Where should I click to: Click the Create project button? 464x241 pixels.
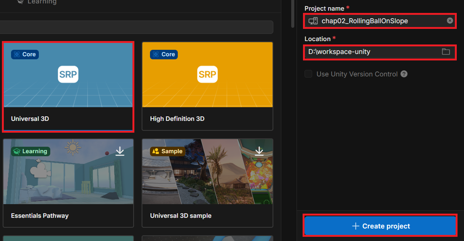click(x=380, y=226)
